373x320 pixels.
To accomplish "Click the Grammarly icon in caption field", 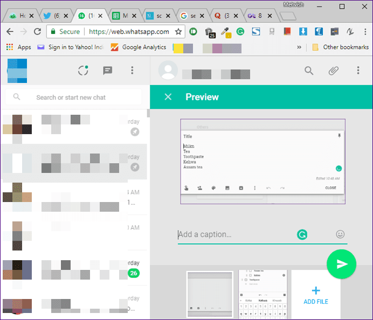I will (x=302, y=235).
